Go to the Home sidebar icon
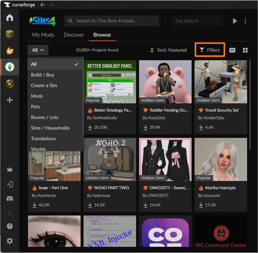This screenshot has height=253, width=258. tap(10, 18)
